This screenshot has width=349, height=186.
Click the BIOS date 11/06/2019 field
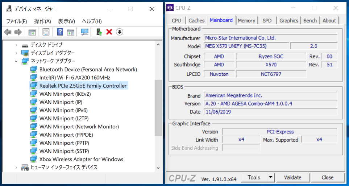(x=271, y=112)
